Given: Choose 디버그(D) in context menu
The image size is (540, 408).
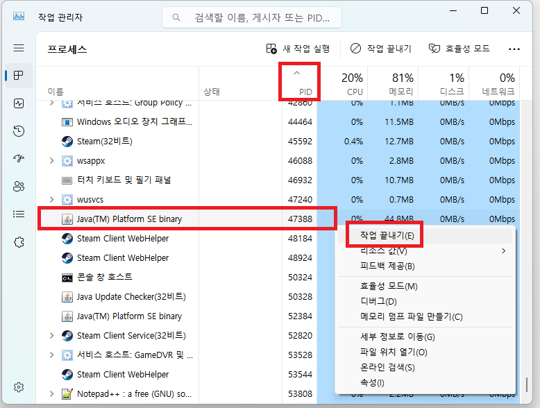Looking at the screenshot, I should click(x=425, y=302).
